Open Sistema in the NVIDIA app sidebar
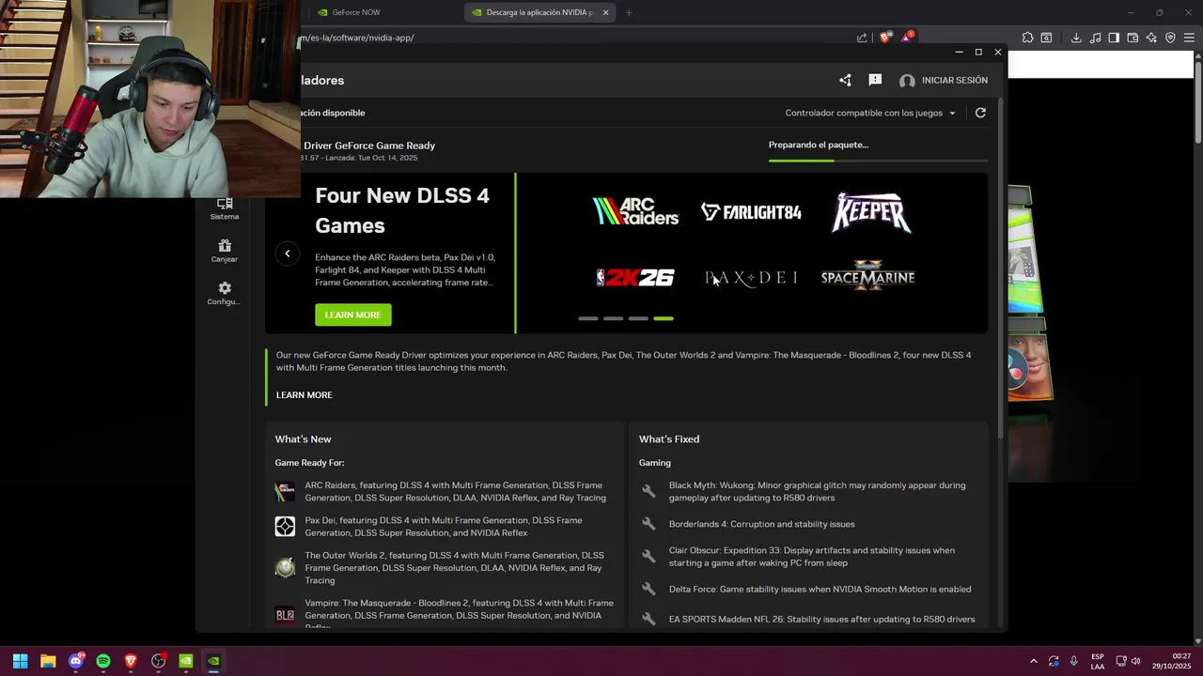The width and height of the screenshot is (1203, 676). point(225,208)
